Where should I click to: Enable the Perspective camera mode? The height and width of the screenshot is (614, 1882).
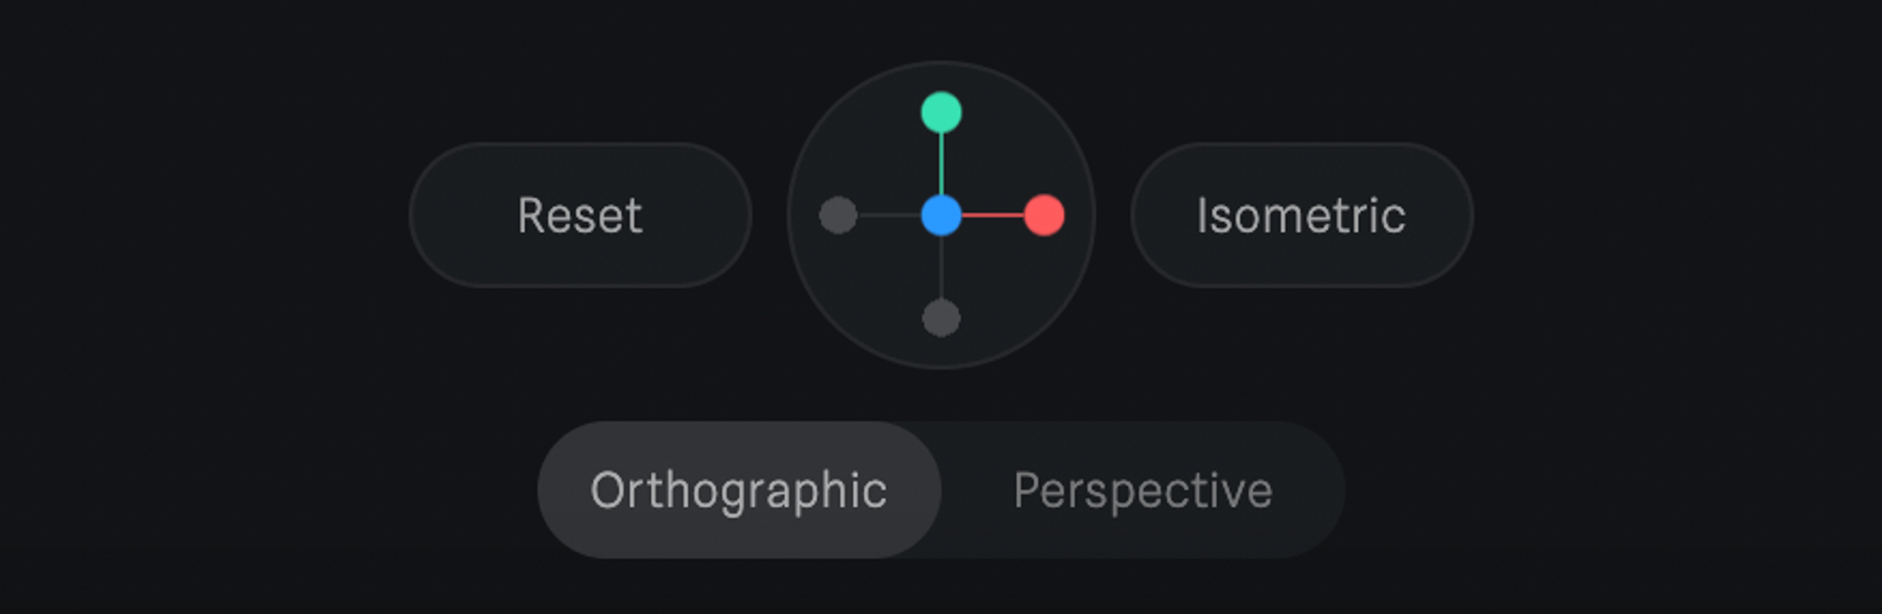tap(1142, 490)
